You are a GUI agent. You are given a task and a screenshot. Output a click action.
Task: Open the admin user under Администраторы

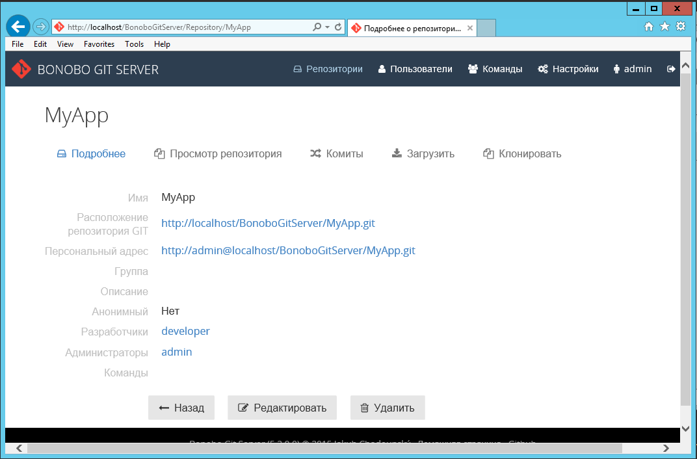pyautogui.click(x=176, y=352)
